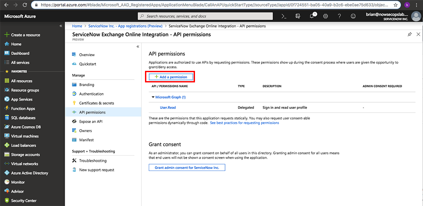Click the Delegated type cell
The image size is (423, 206).
(246, 108)
